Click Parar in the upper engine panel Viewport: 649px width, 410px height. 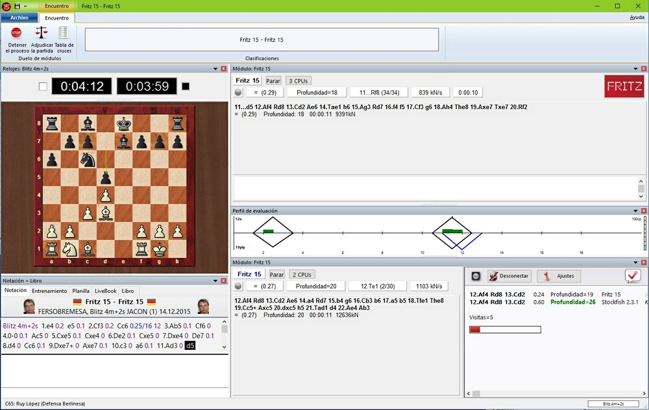click(273, 81)
